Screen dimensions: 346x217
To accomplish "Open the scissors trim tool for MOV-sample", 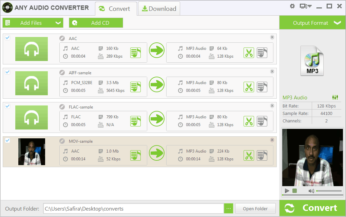I will point(249,155).
